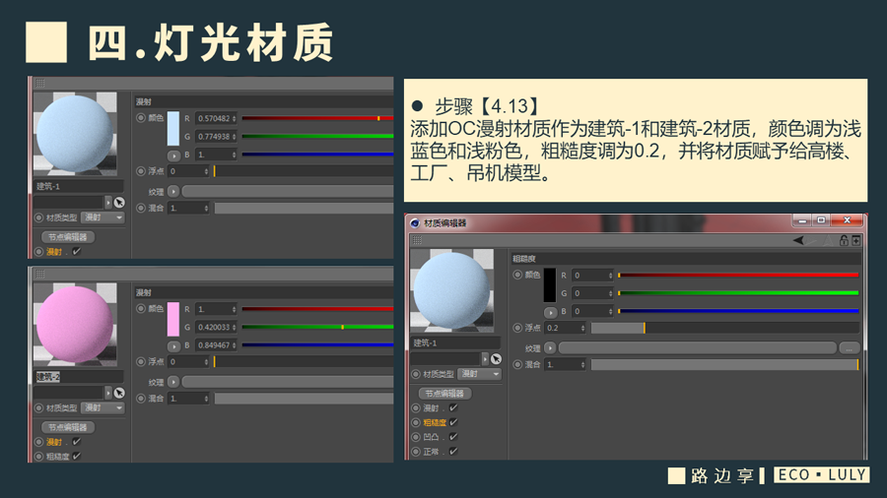887x498 pixels.
Task: Click the 节点编辑器 button in the pink 建筑-2 panel
Action: click(67, 427)
